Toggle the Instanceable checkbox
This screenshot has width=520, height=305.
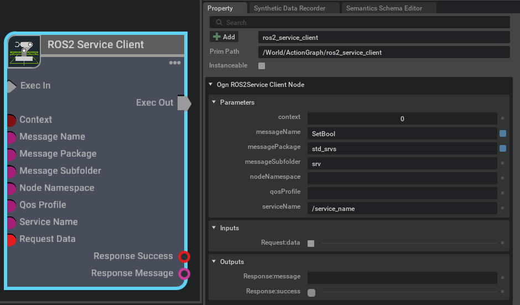(262, 66)
